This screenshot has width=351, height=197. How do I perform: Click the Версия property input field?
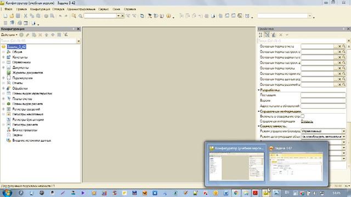point(323,101)
